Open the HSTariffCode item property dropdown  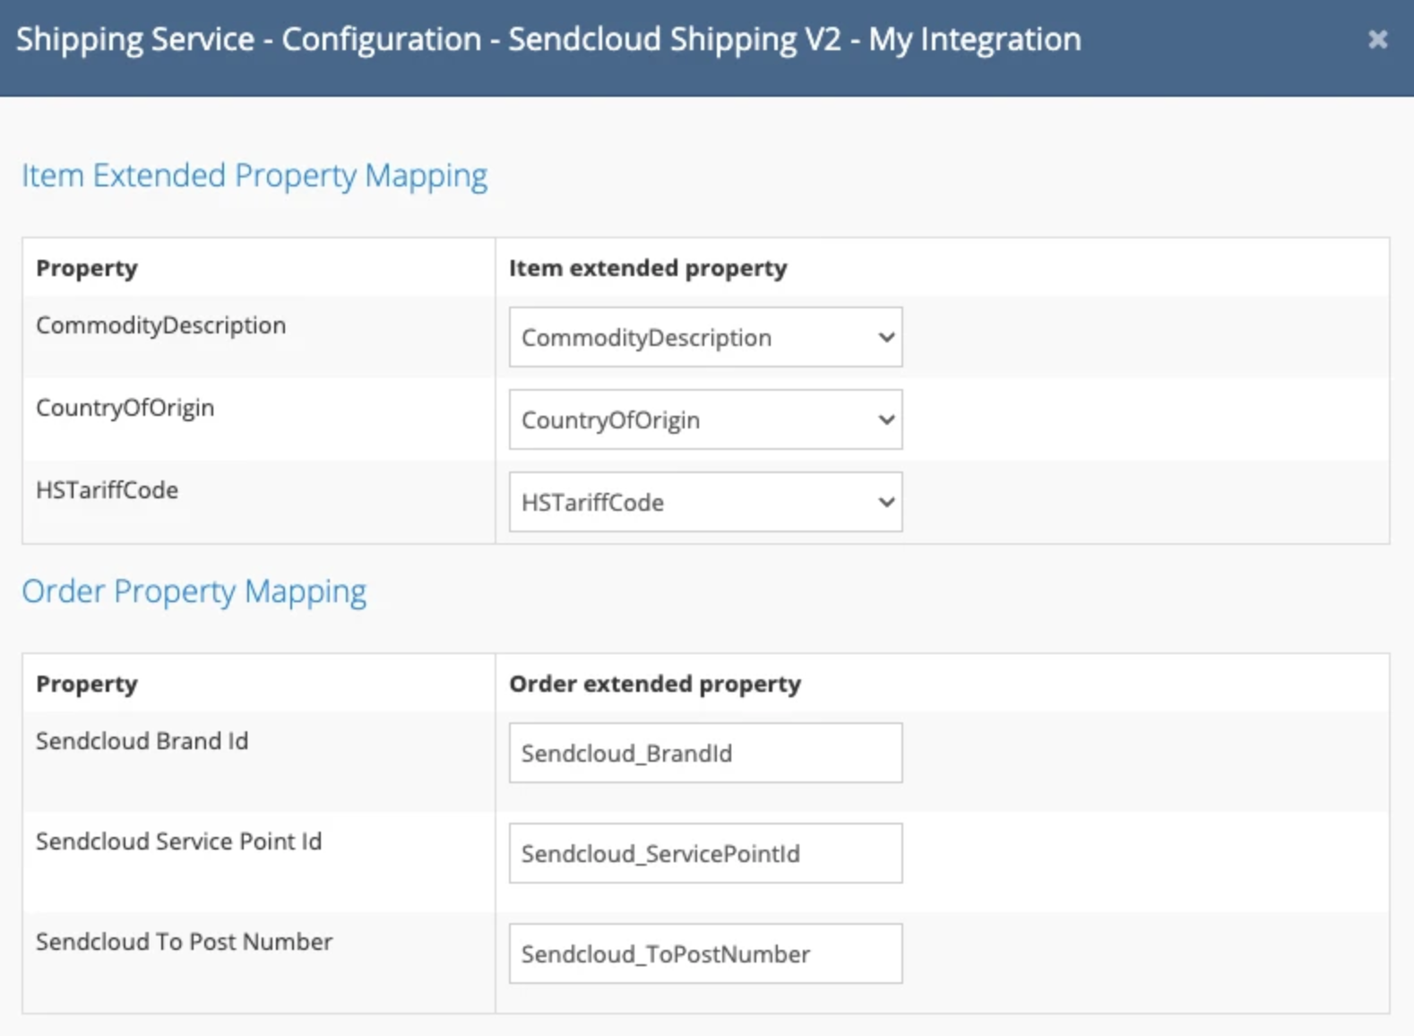coord(705,502)
